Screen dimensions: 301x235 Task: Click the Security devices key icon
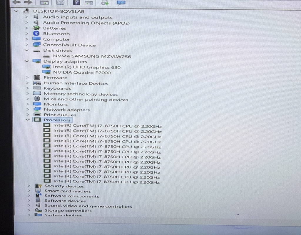pyautogui.click(x=39, y=186)
